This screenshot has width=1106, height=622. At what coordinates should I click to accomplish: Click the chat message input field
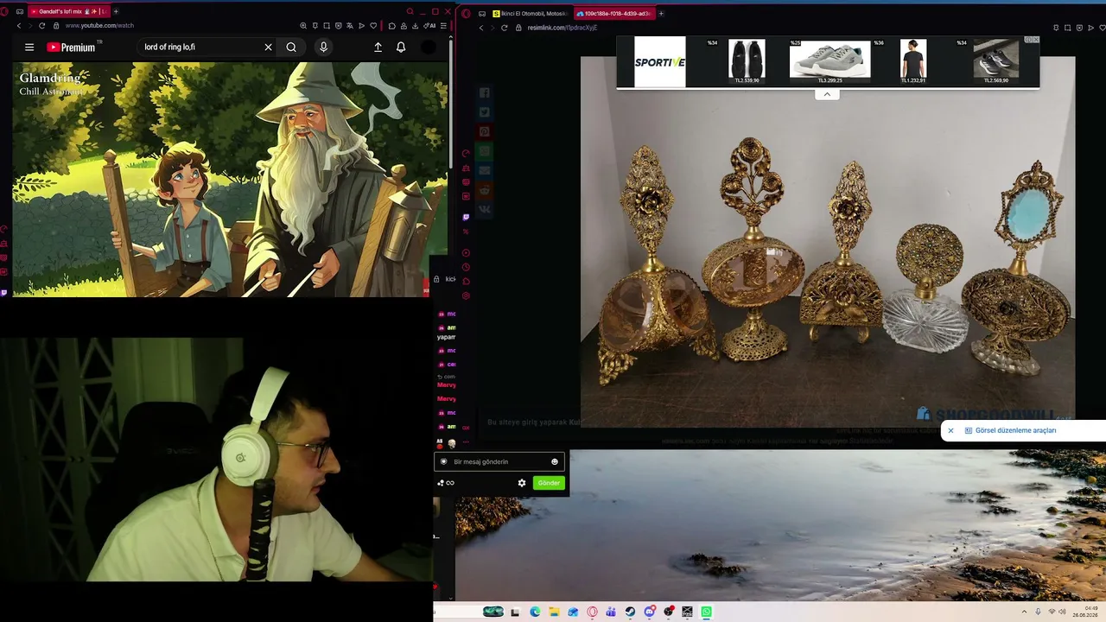(x=499, y=461)
